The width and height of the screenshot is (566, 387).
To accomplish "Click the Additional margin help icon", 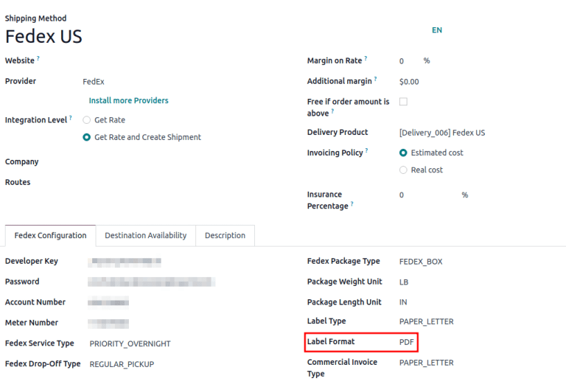I will click(375, 80).
